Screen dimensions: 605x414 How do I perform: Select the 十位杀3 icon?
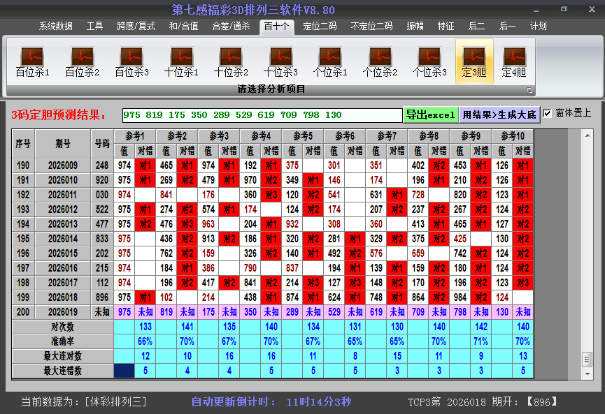(x=280, y=61)
